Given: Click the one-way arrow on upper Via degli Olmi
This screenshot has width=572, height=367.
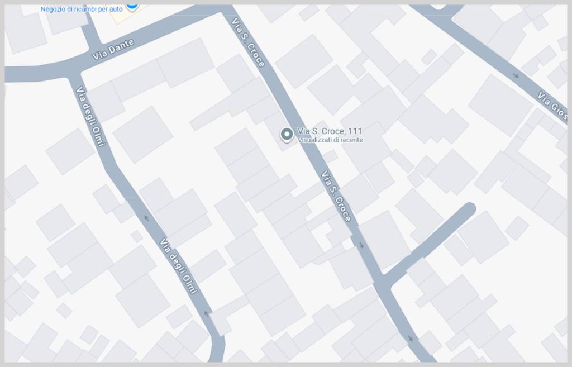Looking at the screenshot, I should (147, 218).
